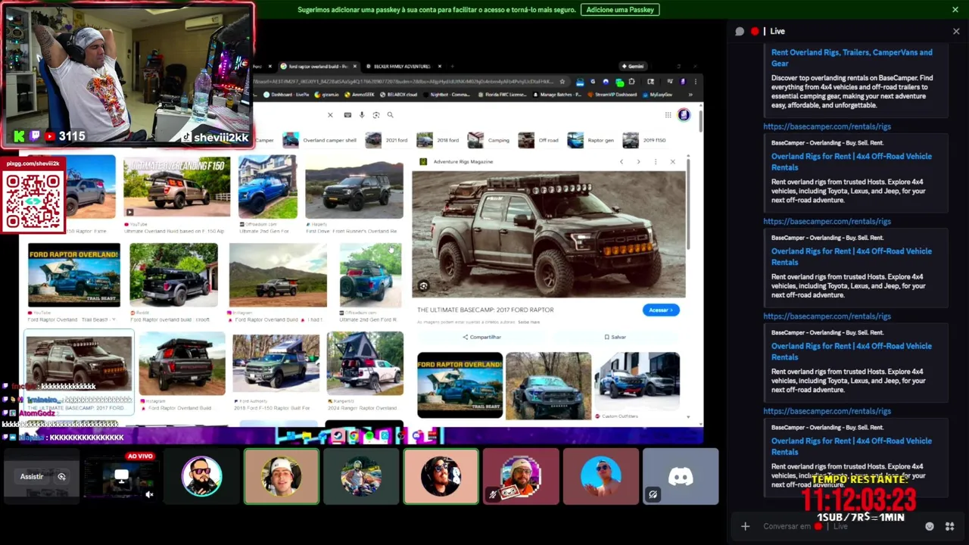Image resolution: width=969 pixels, height=545 pixels.
Task: Select the Discord logo participant tile
Action: pyautogui.click(x=681, y=476)
